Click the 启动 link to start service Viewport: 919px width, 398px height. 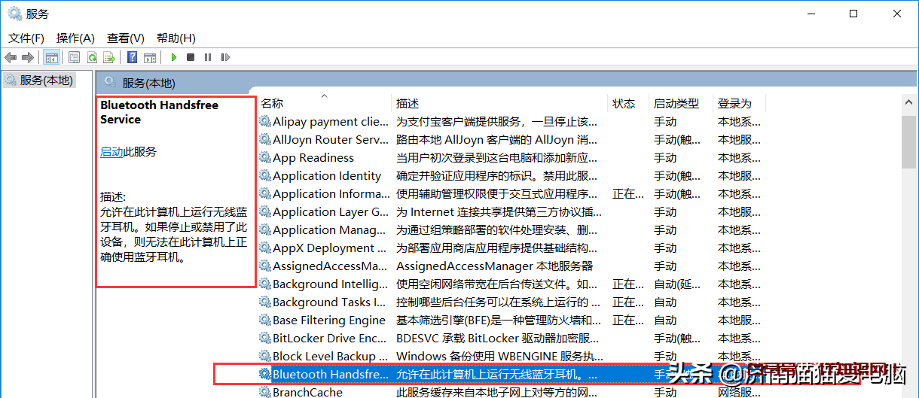pyautogui.click(x=111, y=151)
